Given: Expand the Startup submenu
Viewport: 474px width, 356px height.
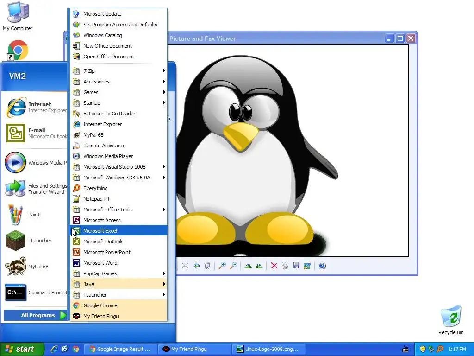Looking at the screenshot, I should tap(119, 103).
